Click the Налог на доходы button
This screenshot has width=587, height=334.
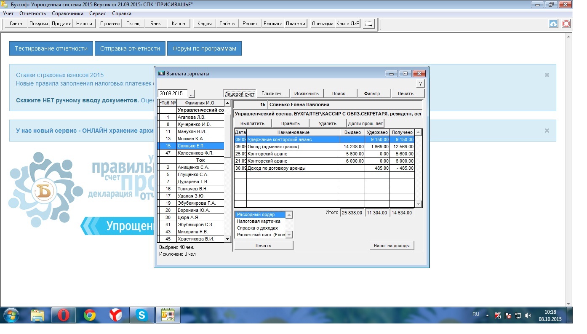391,246
